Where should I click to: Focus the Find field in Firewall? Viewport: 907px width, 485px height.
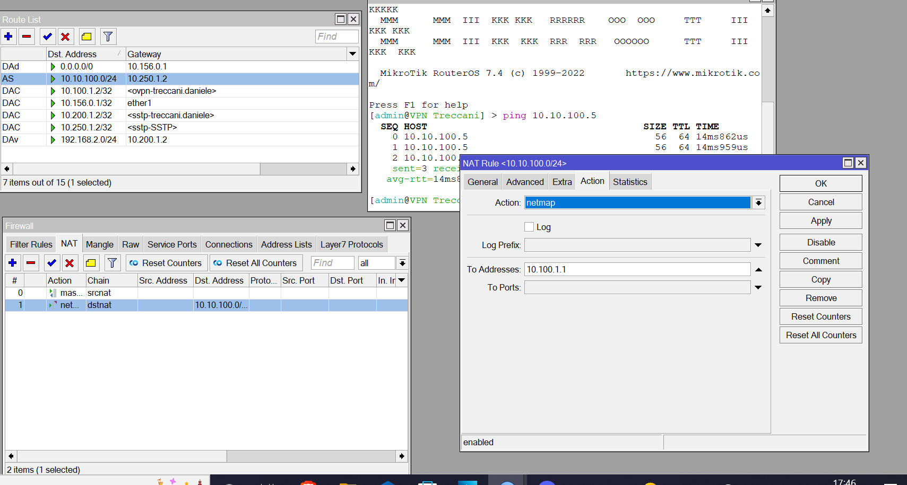pos(333,263)
